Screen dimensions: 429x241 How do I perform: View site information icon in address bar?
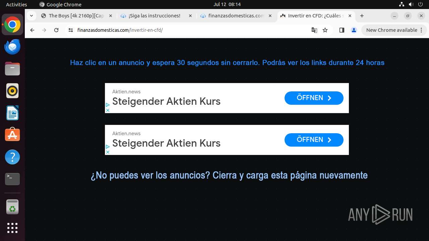[x=70, y=30]
